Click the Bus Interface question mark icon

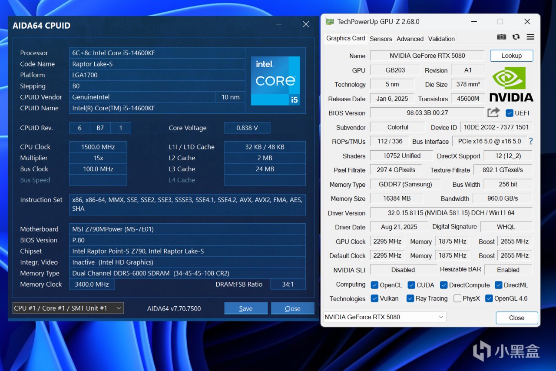pos(531,142)
